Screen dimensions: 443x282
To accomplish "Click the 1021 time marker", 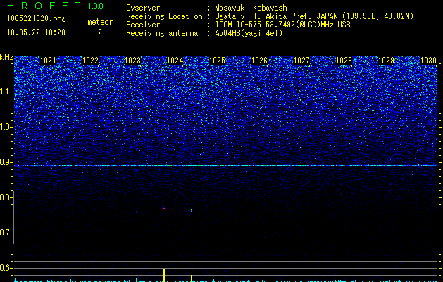I will 48,61.
